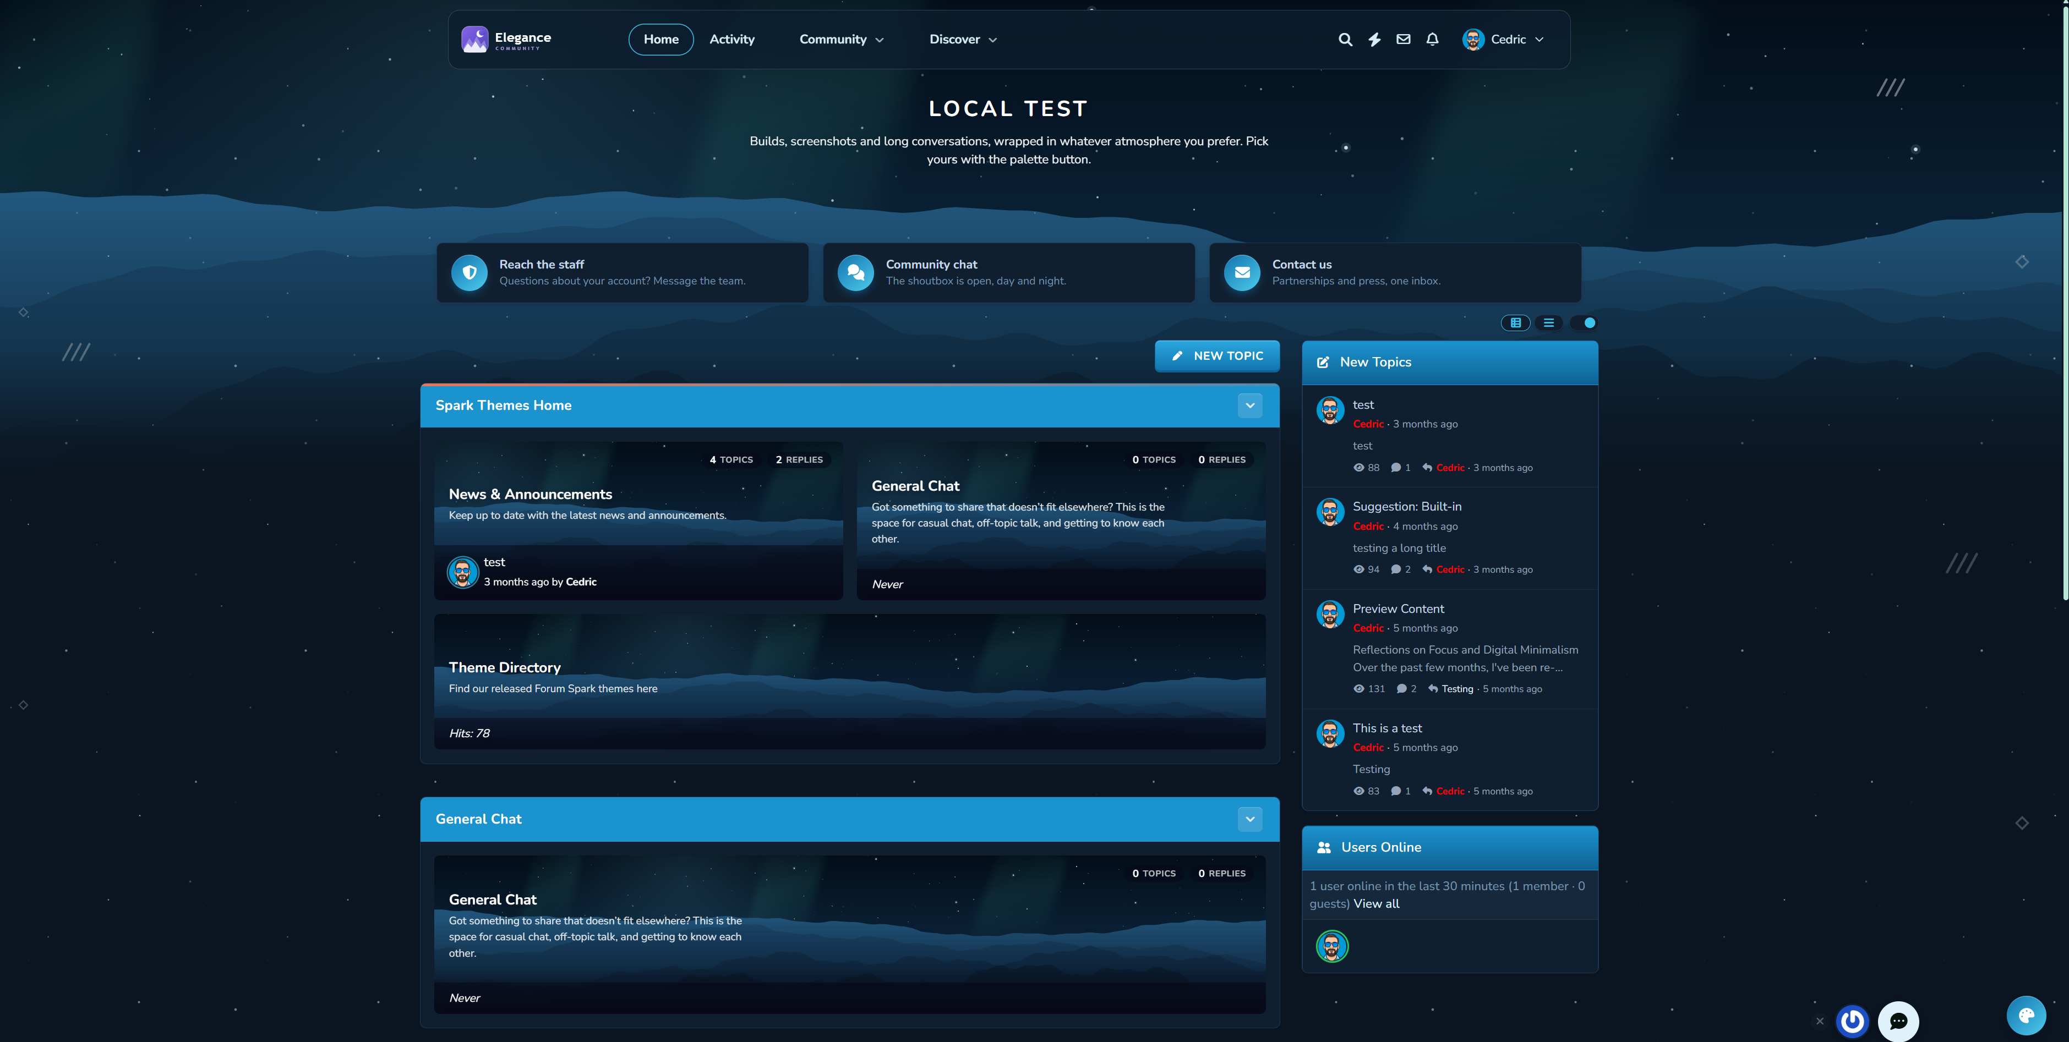Image resolution: width=2069 pixels, height=1042 pixels.
Task: Click the lightning bolt quick actions icon
Action: click(x=1374, y=39)
